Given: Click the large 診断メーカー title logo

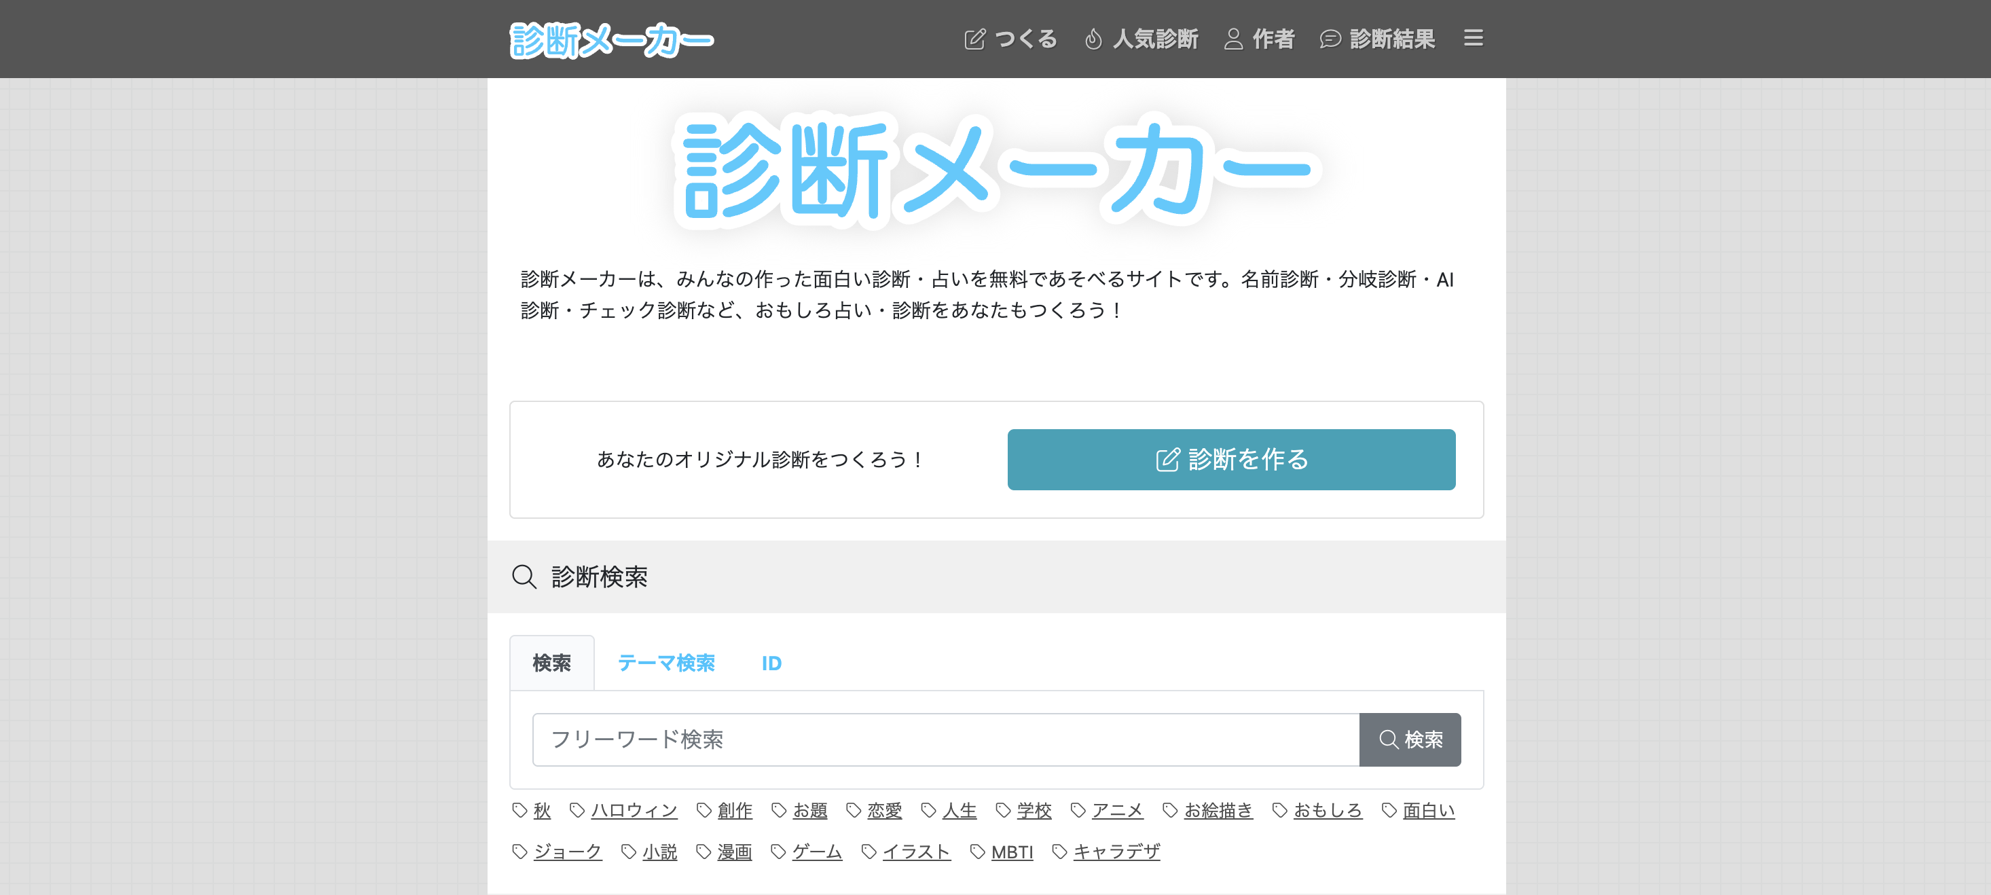Looking at the screenshot, I should (995, 169).
